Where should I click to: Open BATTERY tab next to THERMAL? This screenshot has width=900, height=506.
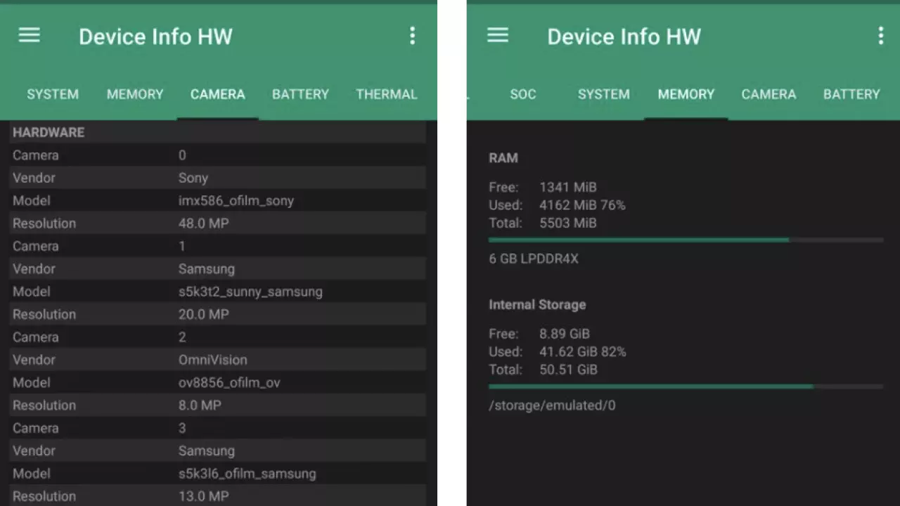coord(300,94)
